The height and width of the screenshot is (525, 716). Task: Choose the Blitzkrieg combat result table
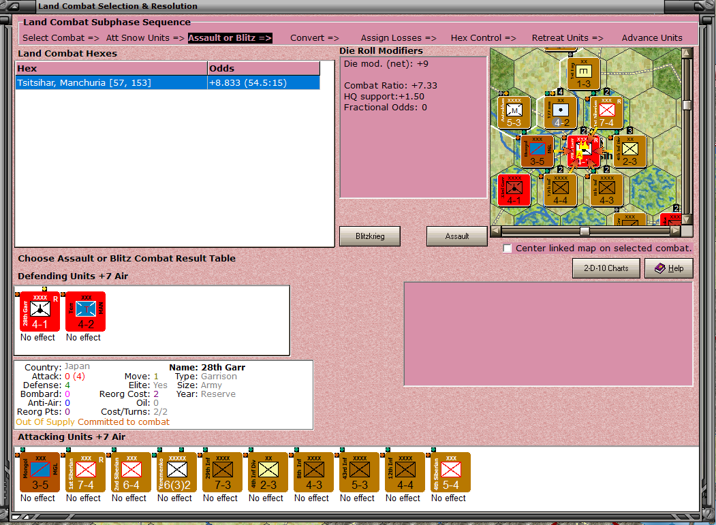coord(369,236)
